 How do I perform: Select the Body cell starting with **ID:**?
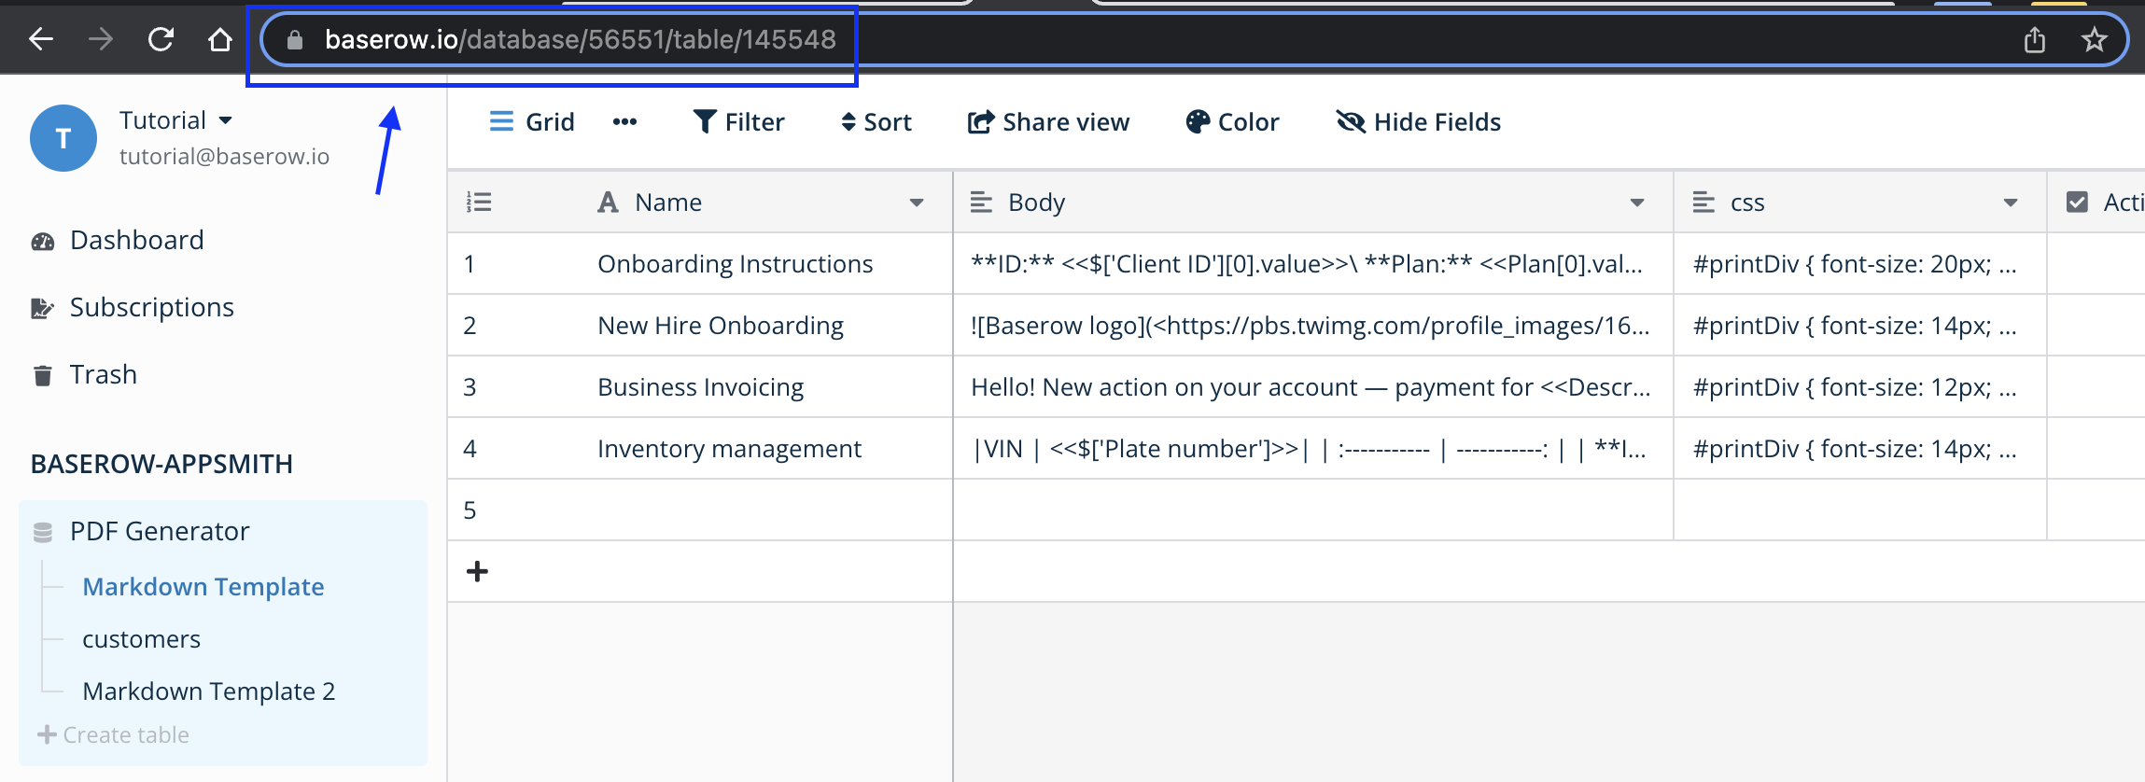click(1313, 264)
